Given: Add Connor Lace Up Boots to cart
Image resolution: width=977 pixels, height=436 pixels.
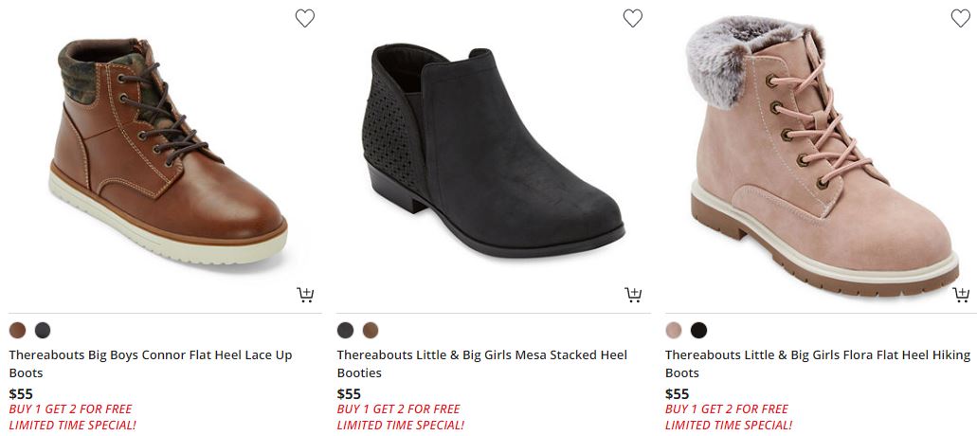Looking at the screenshot, I should click(305, 295).
